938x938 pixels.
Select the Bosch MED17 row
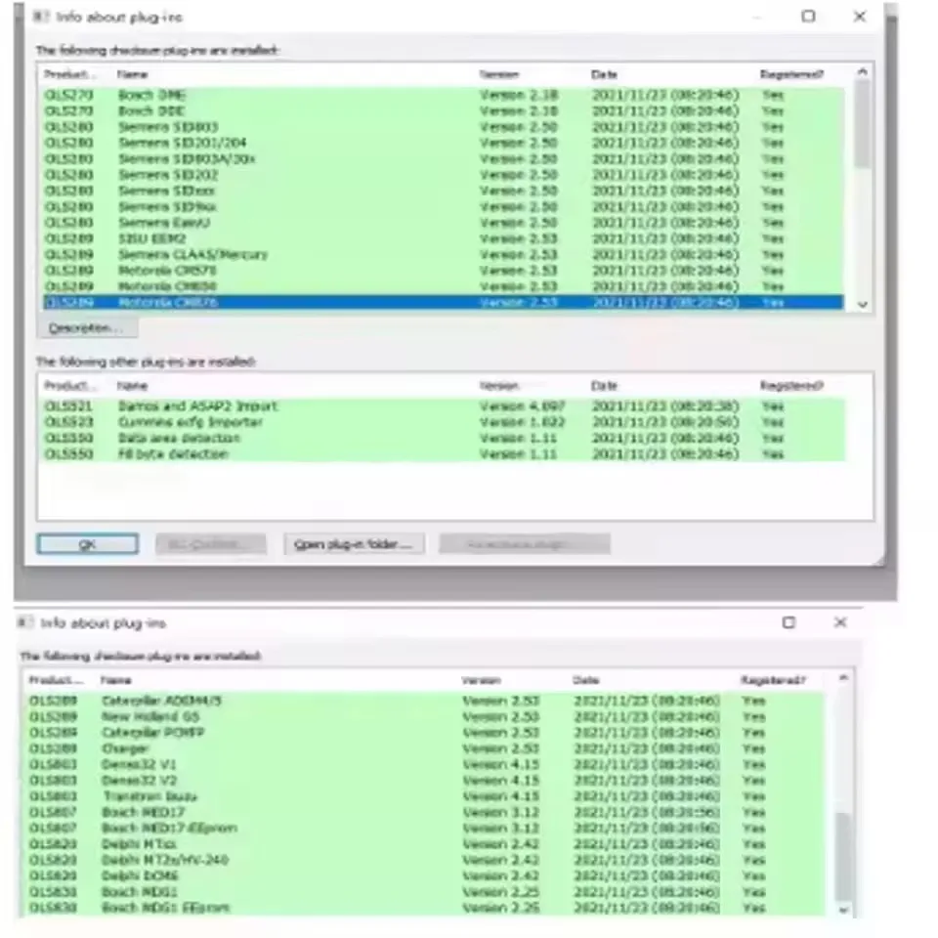(426, 812)
